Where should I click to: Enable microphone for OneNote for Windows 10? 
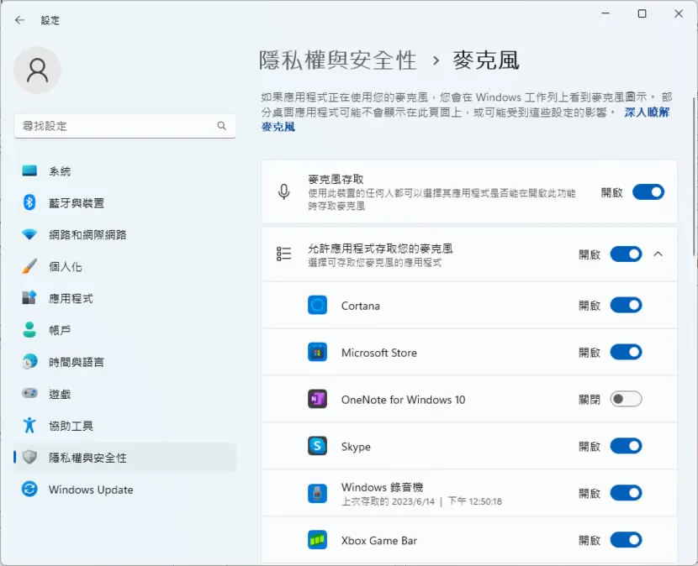(x=626, y=399)
